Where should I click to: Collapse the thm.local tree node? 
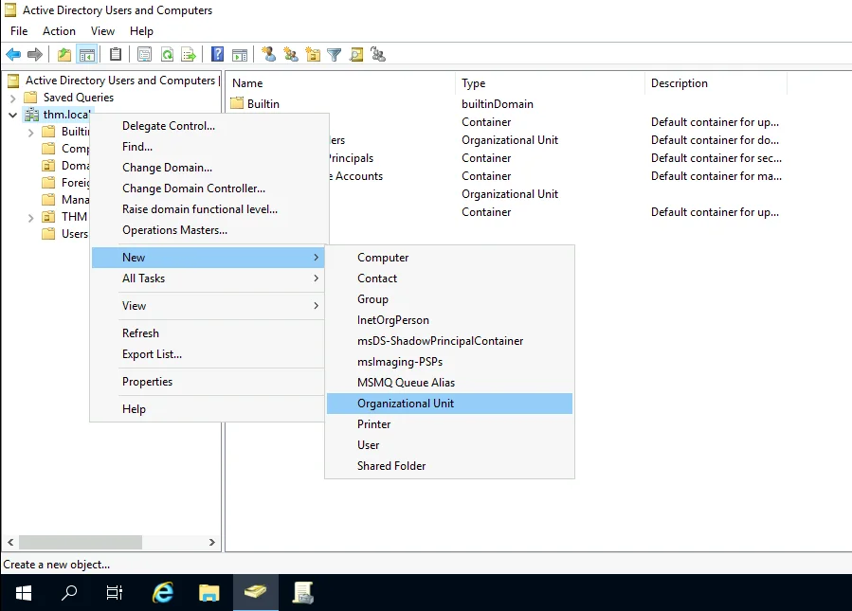(x=13, y=115)
